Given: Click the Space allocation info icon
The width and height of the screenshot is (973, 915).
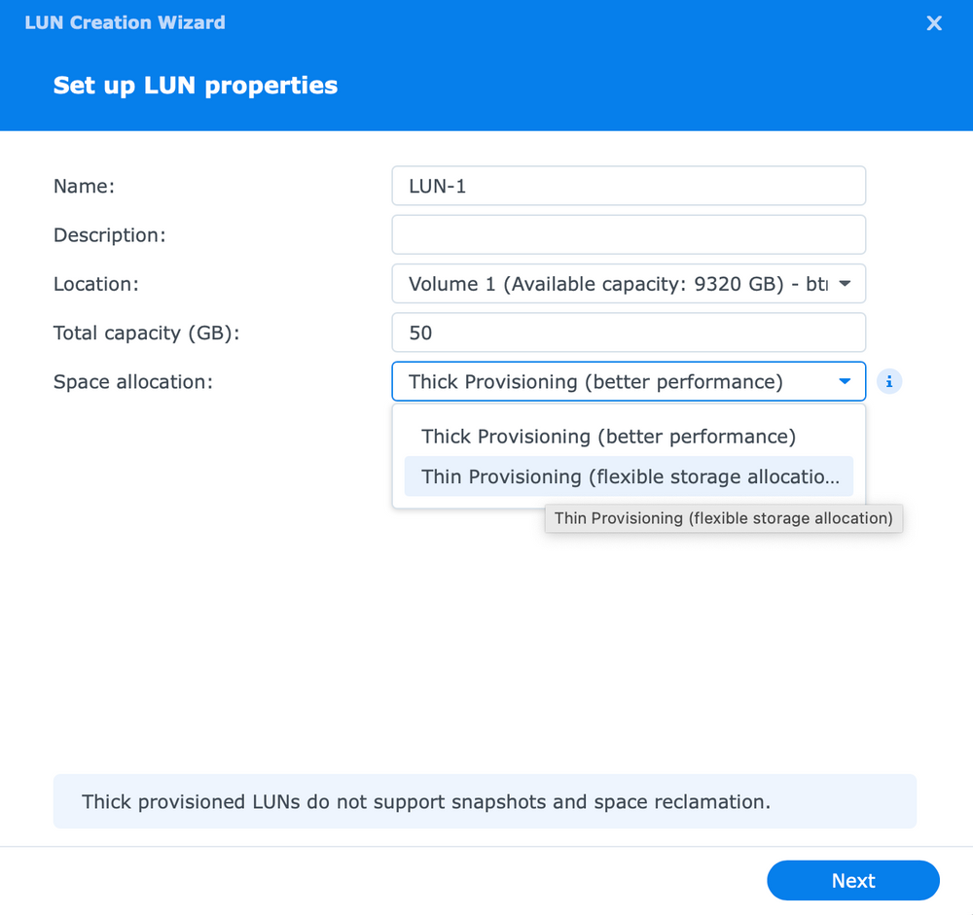Looking at the screenshot, I should 889,382.
